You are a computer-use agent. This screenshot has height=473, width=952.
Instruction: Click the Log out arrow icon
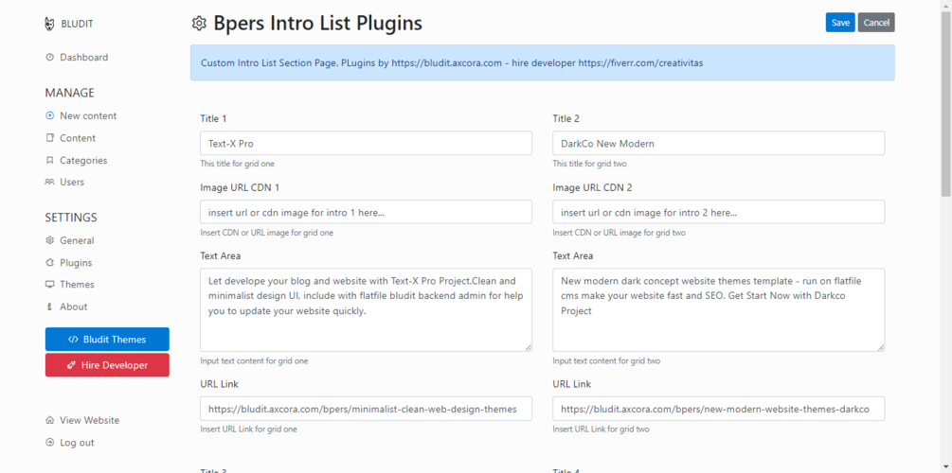click(x=49, y=443)
